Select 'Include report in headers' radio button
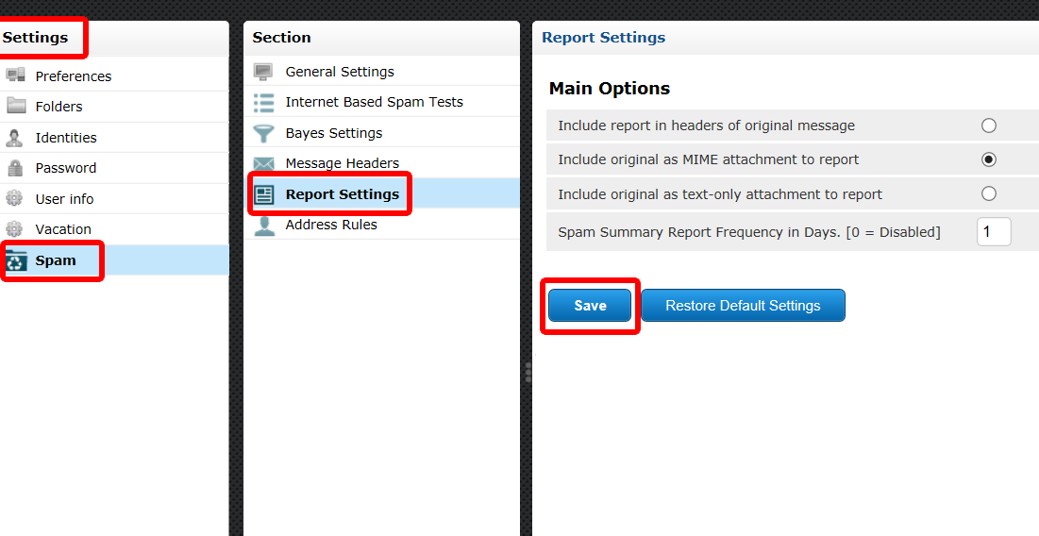The image size is (1039, 536). pyautogui.click(x=989, y=126)
